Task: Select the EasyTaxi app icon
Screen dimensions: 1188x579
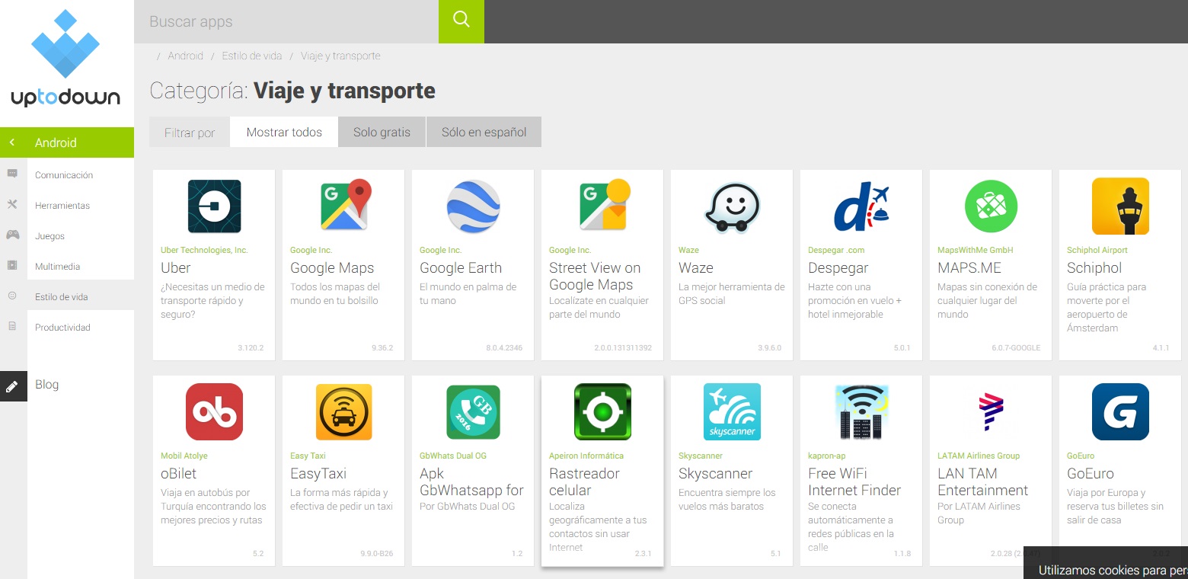Action: pos(343,412)
